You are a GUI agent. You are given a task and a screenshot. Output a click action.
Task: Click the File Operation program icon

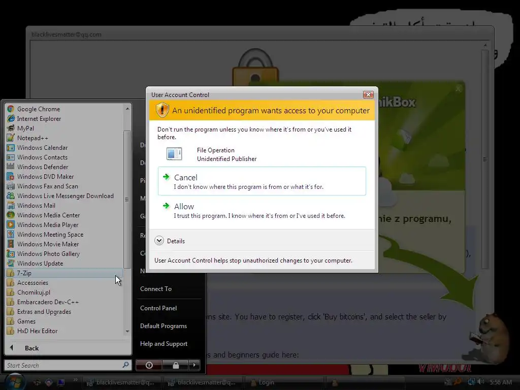point(174,154)
